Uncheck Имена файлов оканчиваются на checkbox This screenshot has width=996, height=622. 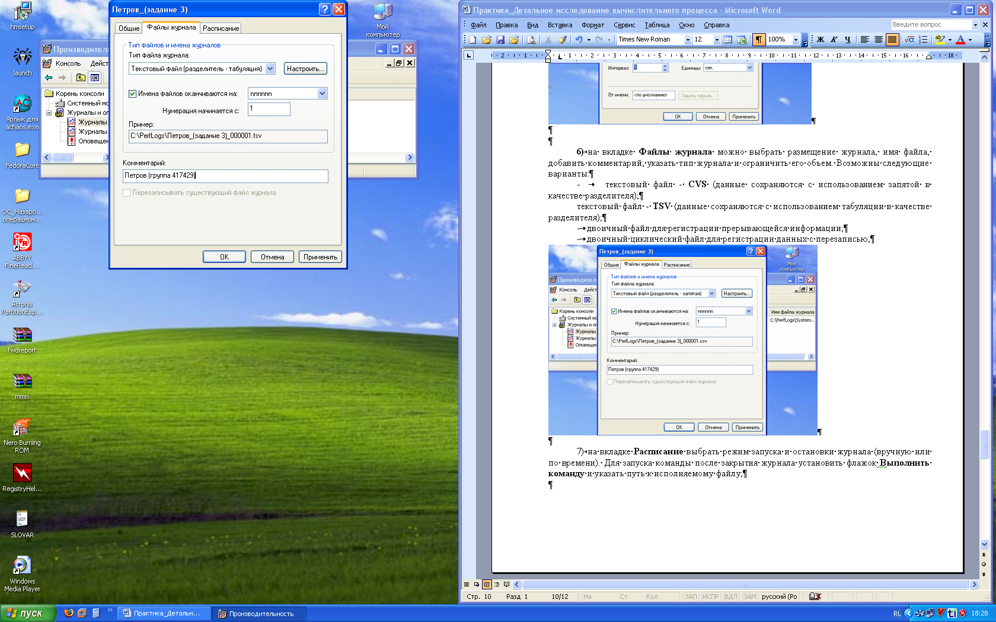point(132,94)
